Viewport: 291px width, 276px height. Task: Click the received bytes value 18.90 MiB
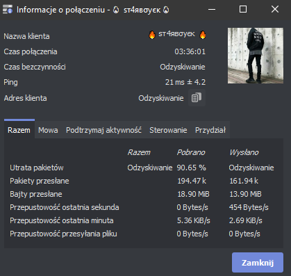[193, 194]
